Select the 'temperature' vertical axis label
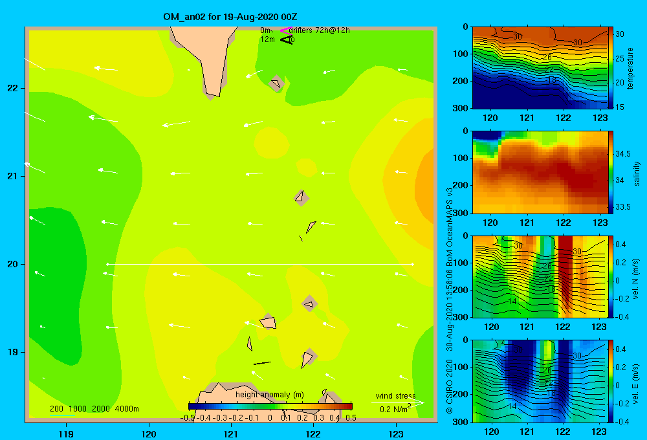Image resolution: width=647 pixels, height=440 pixels. tap(630, 68)
